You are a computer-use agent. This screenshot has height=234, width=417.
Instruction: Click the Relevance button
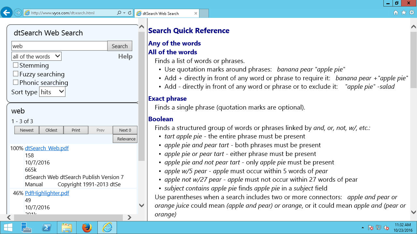(x=125, y=139)
